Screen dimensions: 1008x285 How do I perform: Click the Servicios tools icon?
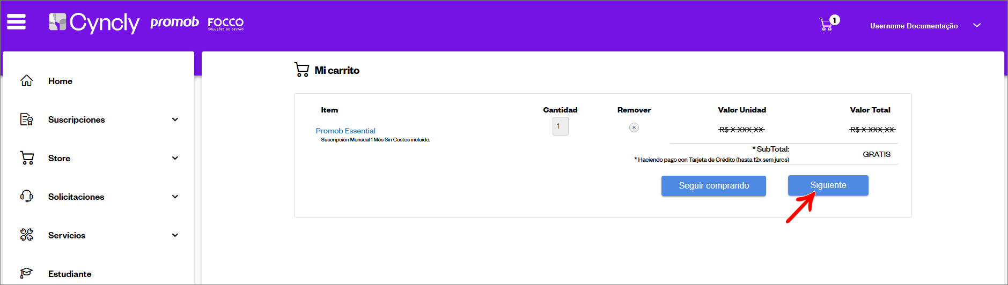point(26,235)
